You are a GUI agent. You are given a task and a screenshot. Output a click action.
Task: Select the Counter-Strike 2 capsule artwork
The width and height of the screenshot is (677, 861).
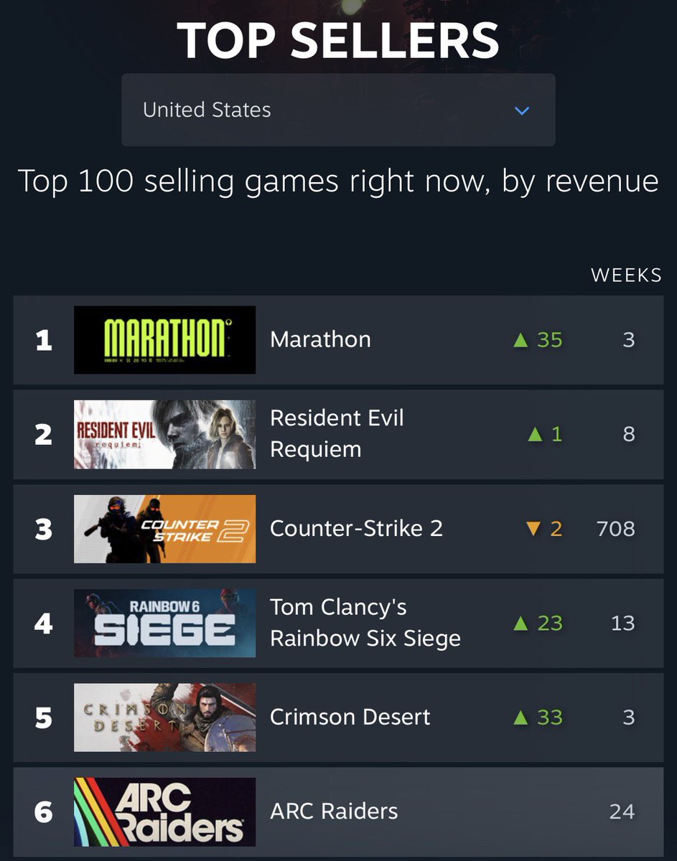[164, 529]
